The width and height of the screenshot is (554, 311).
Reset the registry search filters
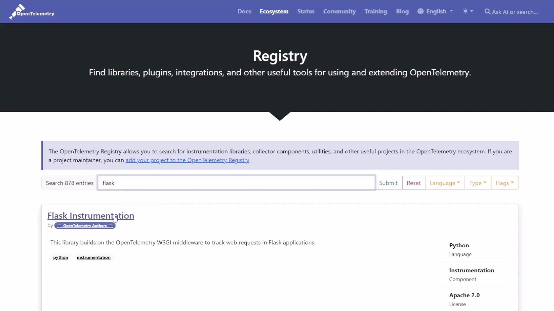pyautogui.click(x=413, y=183)
